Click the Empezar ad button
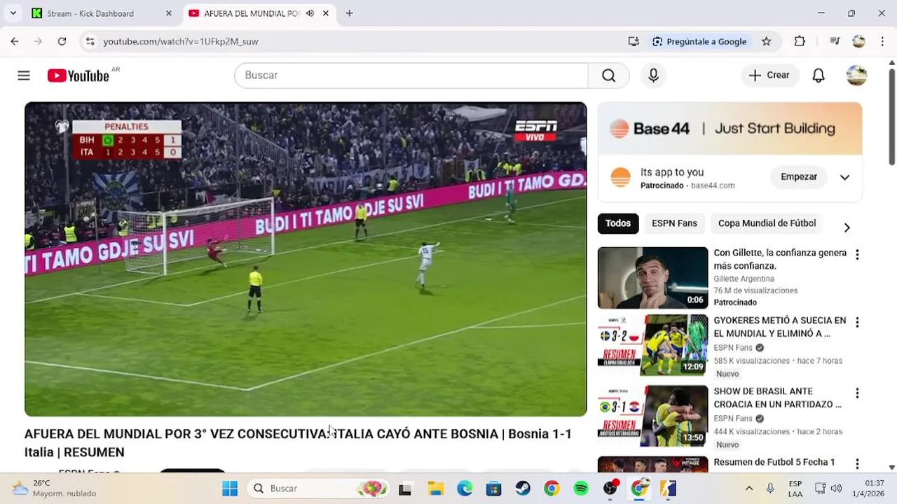Screen dimensions: 897x504 799,177
